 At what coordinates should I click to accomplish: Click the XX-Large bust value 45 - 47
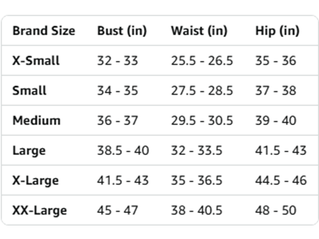[118, 210]
